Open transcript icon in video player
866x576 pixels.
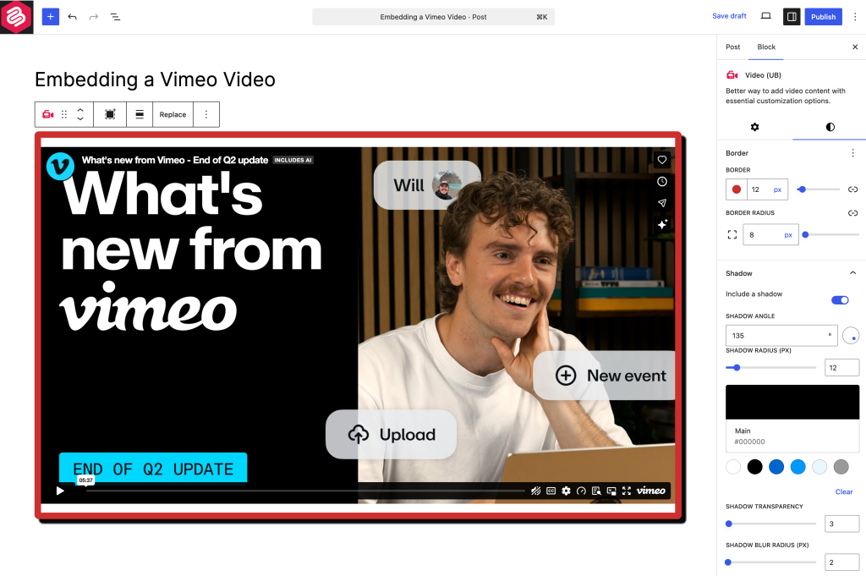click(596, 491)
